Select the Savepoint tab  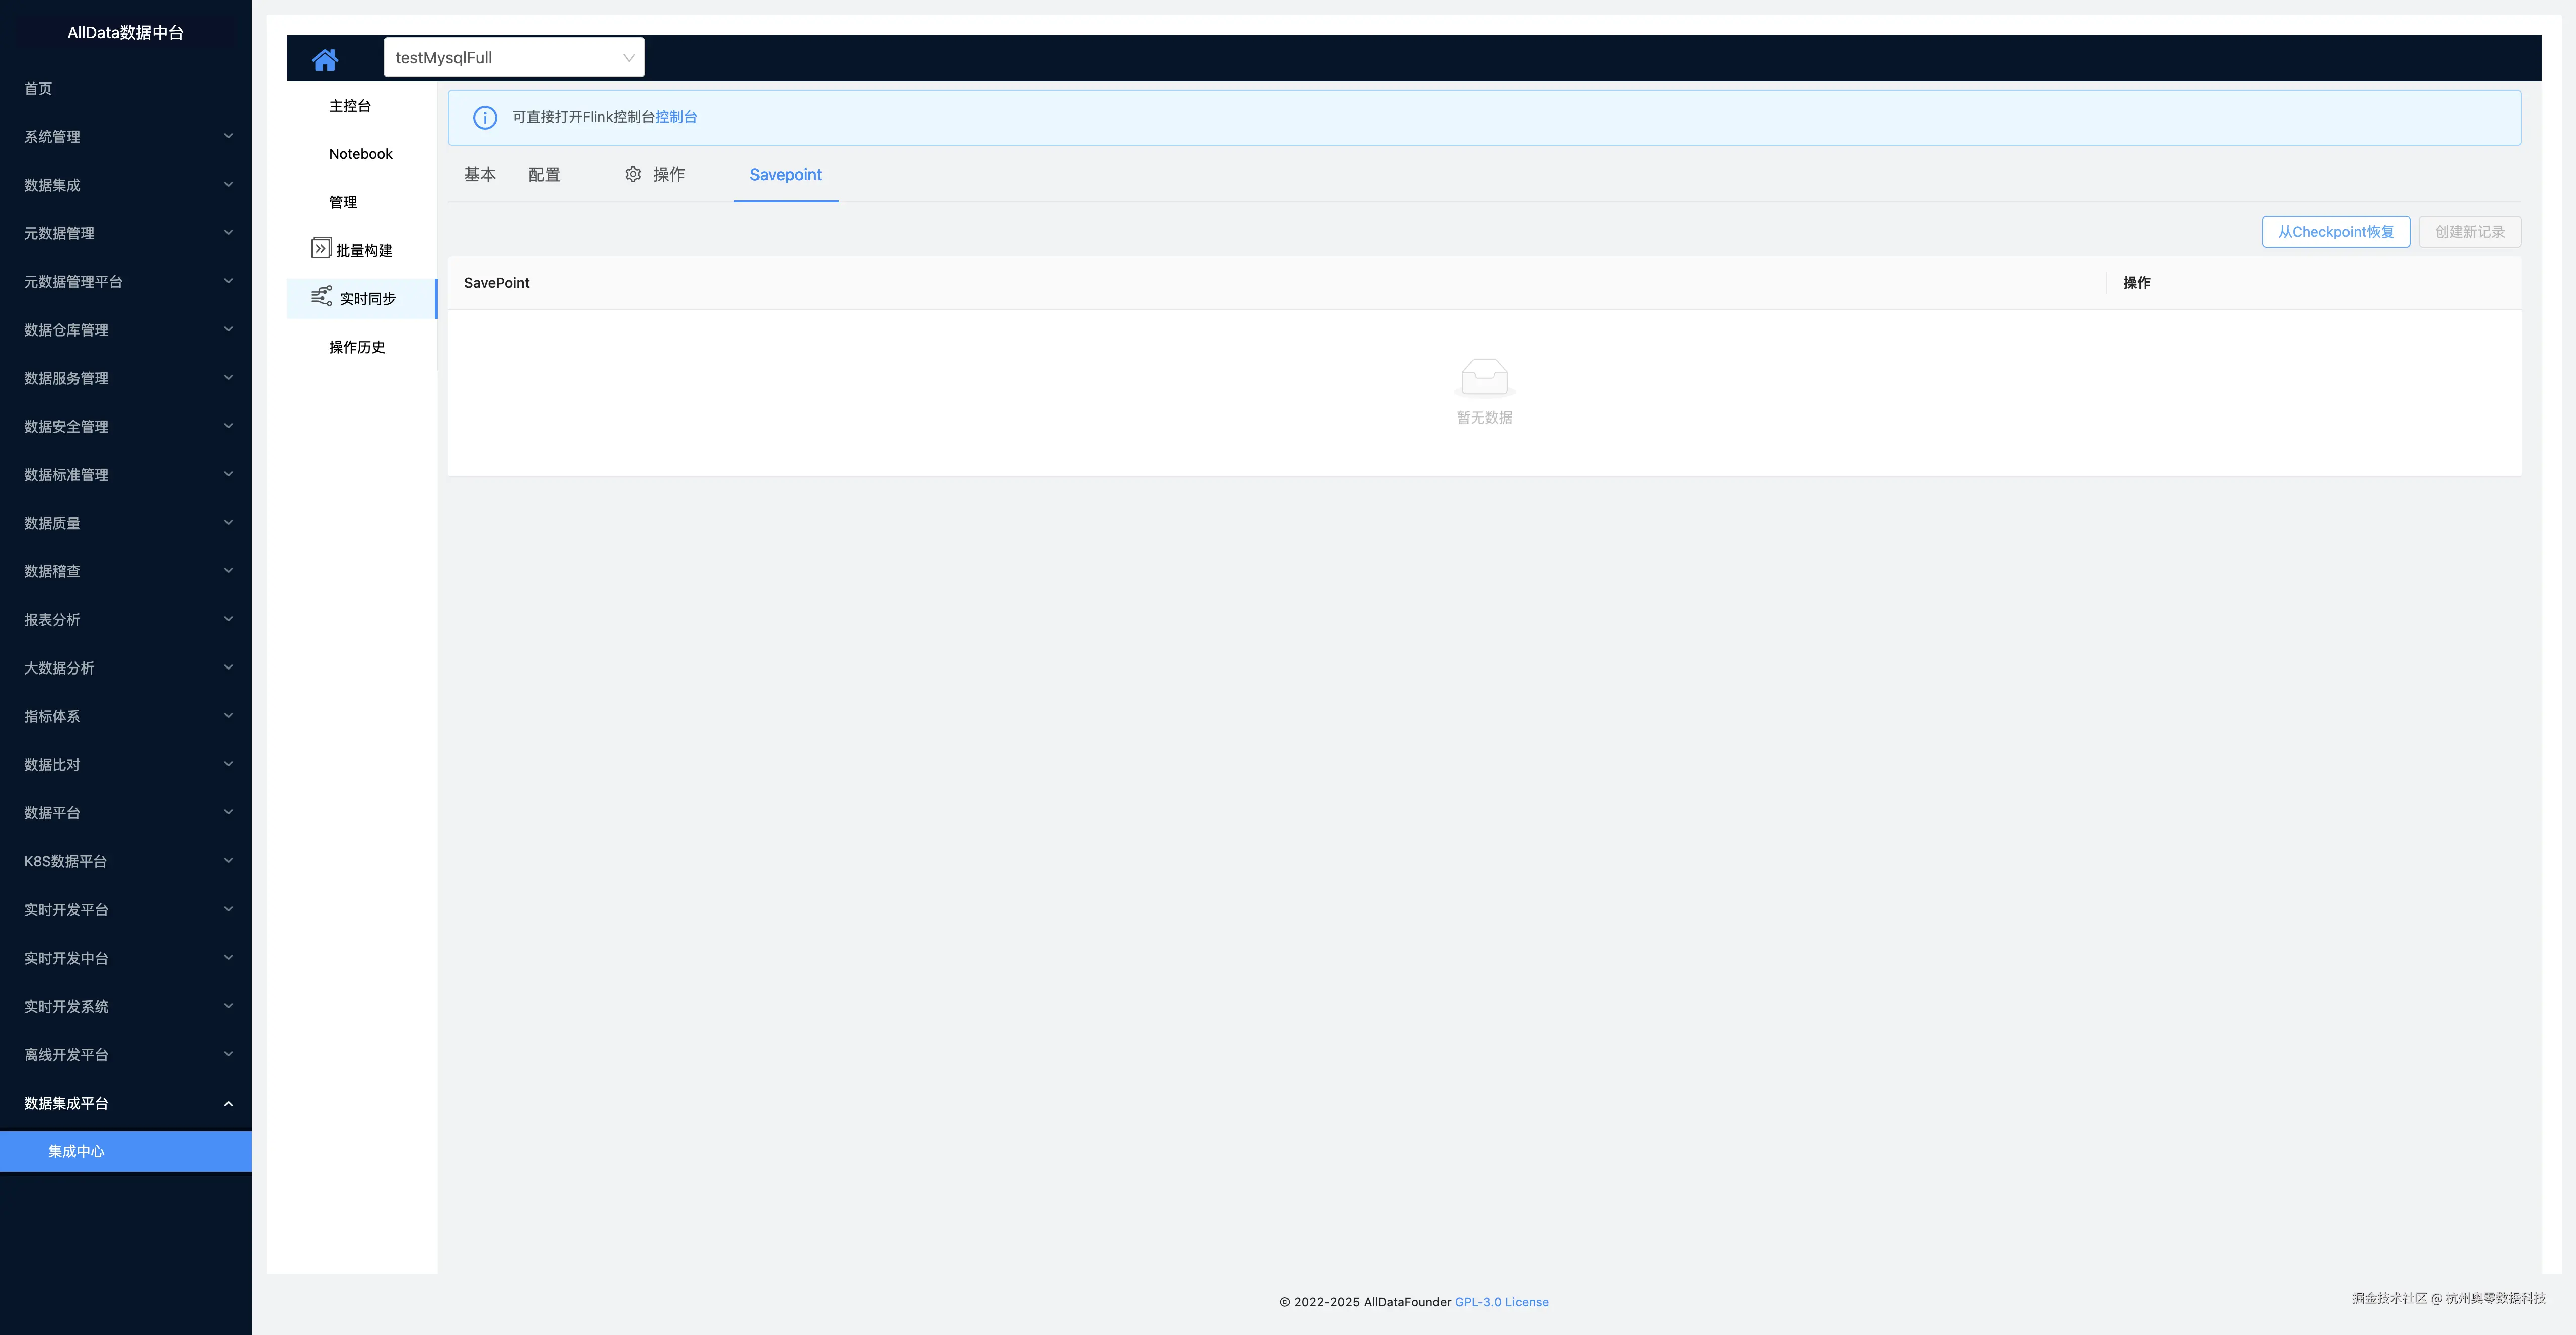point(785,174)
